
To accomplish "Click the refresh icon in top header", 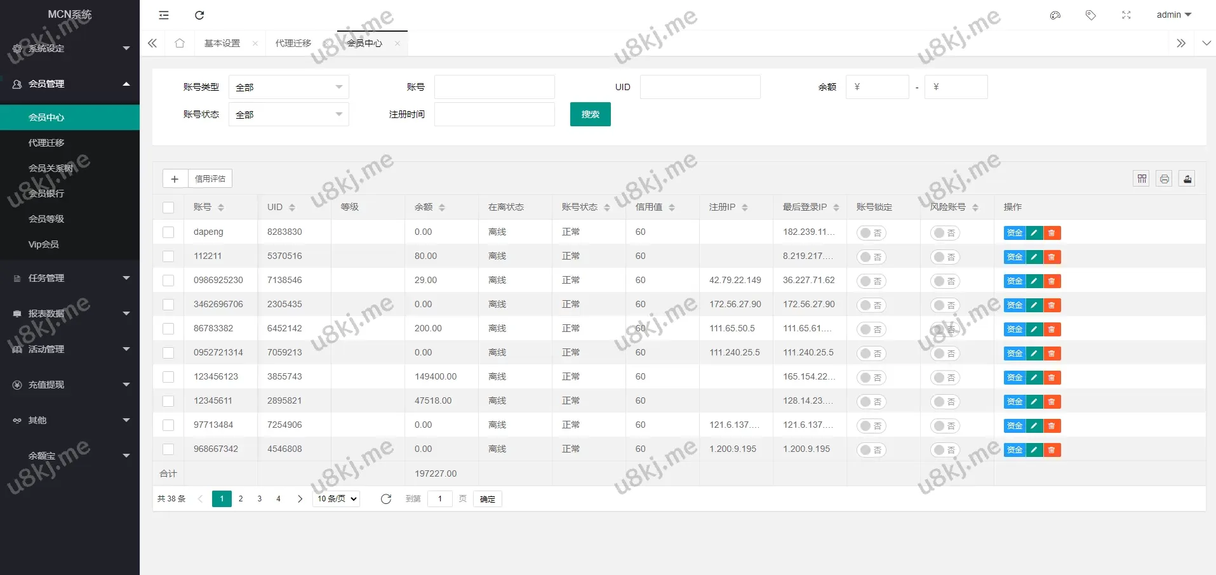I will pyautogui.click(x=199, y=15).
